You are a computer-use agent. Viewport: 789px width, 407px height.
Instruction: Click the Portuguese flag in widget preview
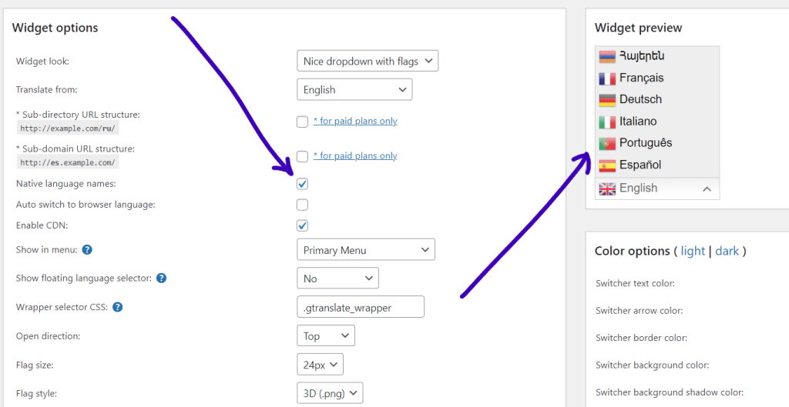[x=607, y=144]
